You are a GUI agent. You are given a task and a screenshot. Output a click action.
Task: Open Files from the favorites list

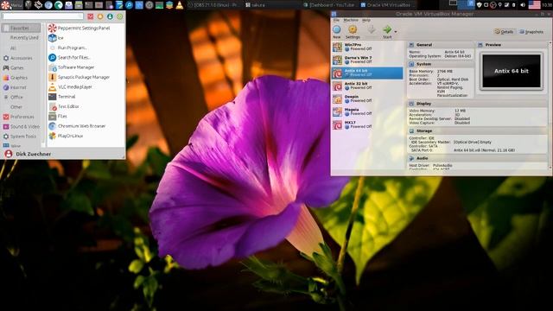pyautogui.click(x=86, y=116)
